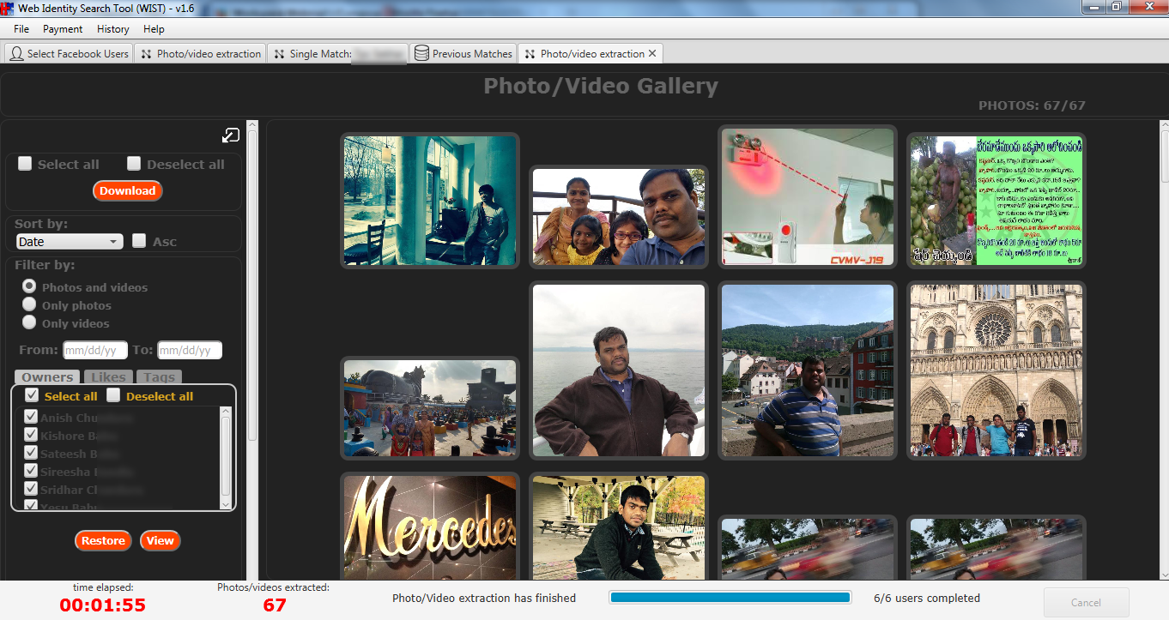1169x620 pixels.
Task: Click the PHOTOS: 67/67 counter
Action: click(x=1032, y=105)
